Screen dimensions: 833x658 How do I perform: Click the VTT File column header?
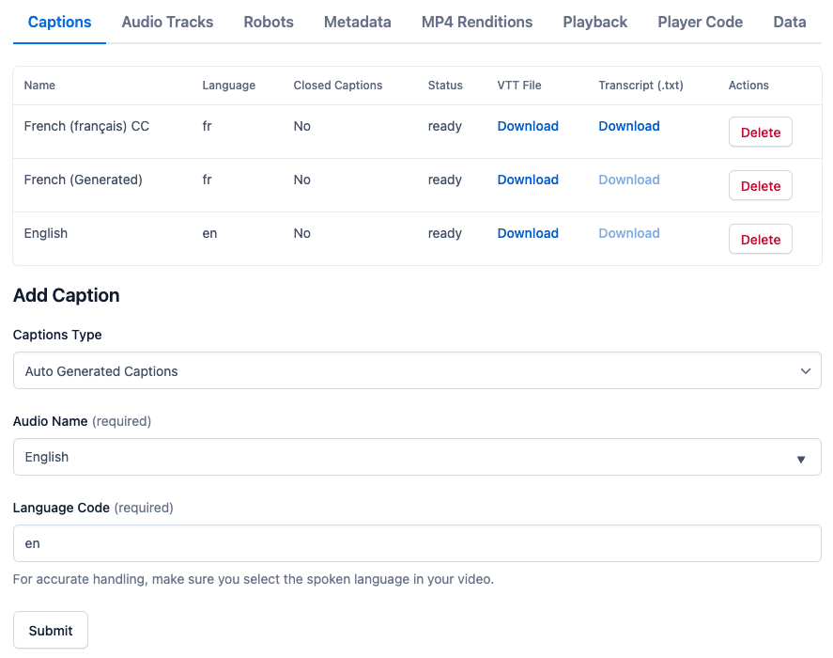pyautogui.click(x=519, y=86)
